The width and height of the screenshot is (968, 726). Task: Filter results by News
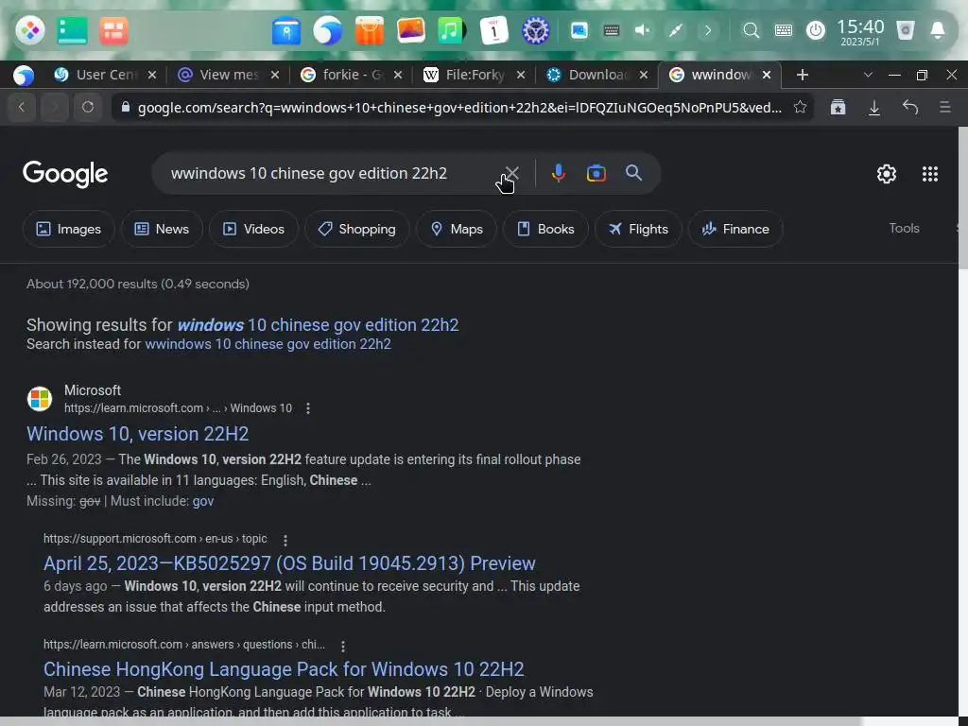tap(162, 229)
